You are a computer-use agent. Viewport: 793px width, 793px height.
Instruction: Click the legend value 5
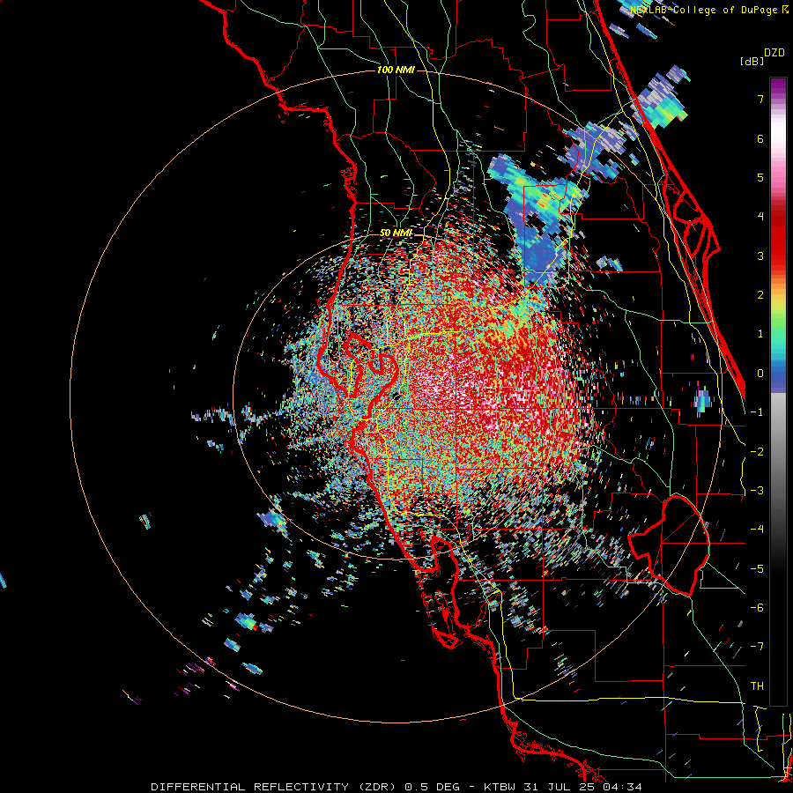point(760,177)
